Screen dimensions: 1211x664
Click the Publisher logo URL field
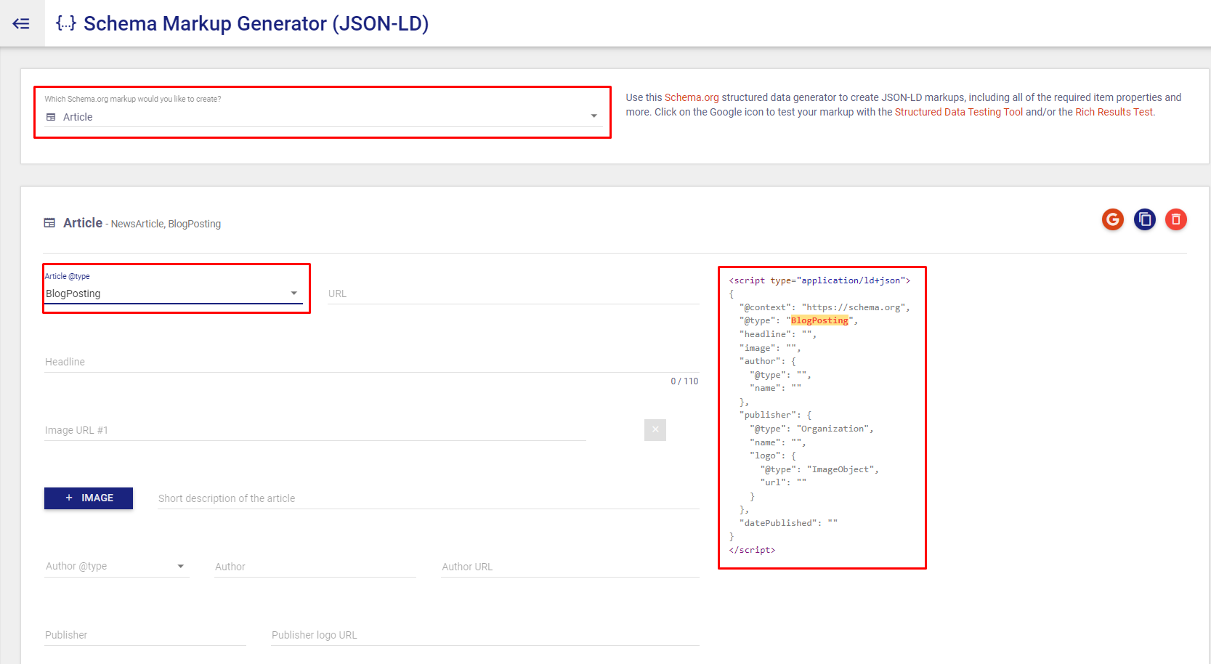click(x=436, y=634)
